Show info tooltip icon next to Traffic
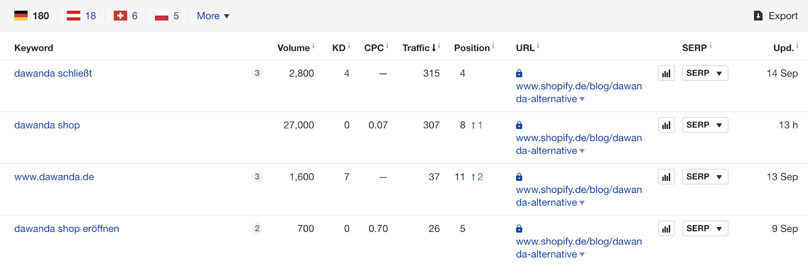Image resolution: width=808 pixels, height=266 pixels. (x=439, y=46)
